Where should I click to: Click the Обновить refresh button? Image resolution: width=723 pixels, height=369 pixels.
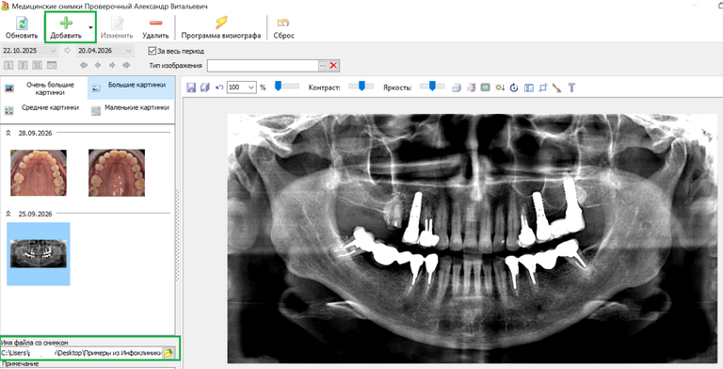[x=22, y=27]
